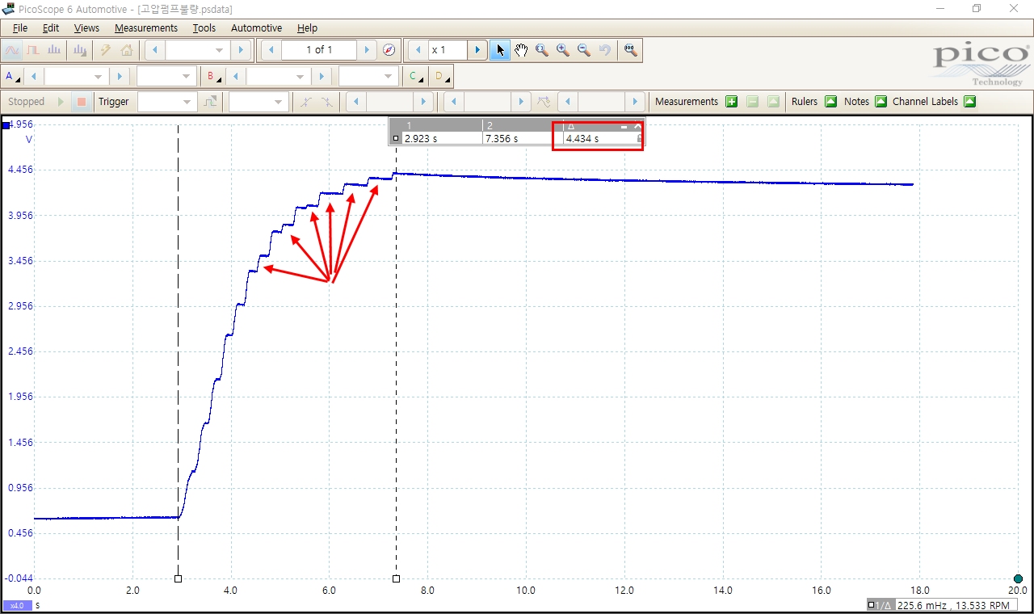Open the timebase dropdown next to Home
Viewport: 1034px width, 614px height.
[x=198, y=50]
